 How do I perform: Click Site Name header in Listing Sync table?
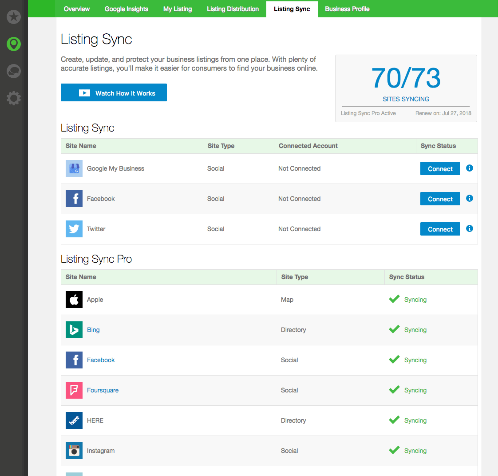point(81,146)
